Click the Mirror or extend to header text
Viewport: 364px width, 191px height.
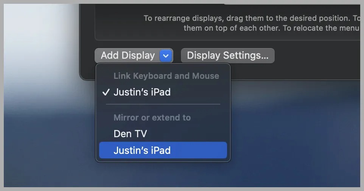152,117
